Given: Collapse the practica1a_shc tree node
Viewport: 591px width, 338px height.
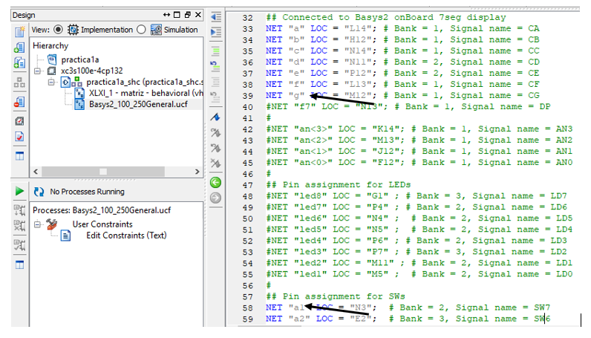Looking at the screenshot, I should (x=51, y=82).
